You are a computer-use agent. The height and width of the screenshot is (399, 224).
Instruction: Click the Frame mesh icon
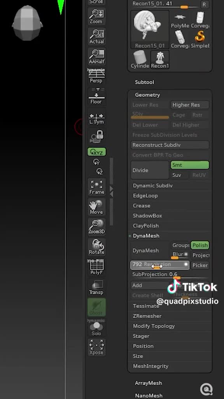(96, 187)
